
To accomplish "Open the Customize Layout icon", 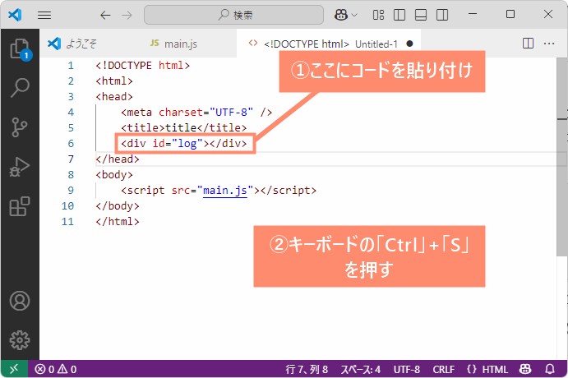I will 378,15.
